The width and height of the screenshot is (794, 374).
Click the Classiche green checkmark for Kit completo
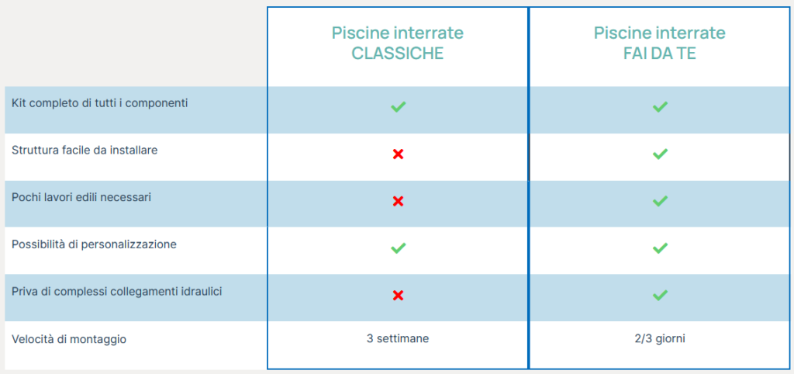(398, 107)
